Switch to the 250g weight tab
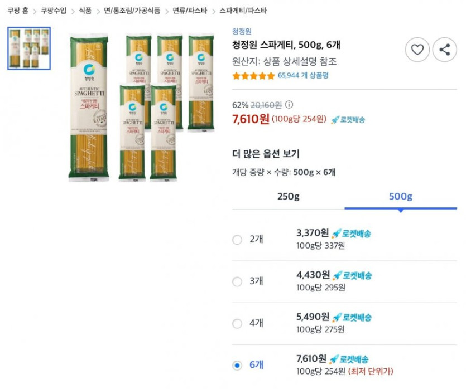 [x=289, y=197]
